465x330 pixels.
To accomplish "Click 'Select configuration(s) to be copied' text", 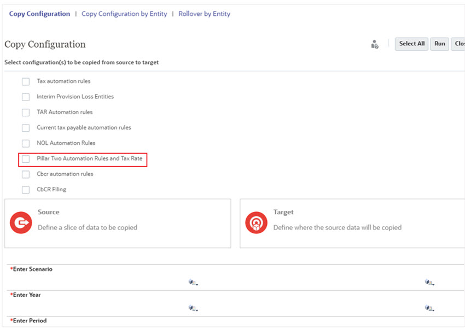I will 82,62.
